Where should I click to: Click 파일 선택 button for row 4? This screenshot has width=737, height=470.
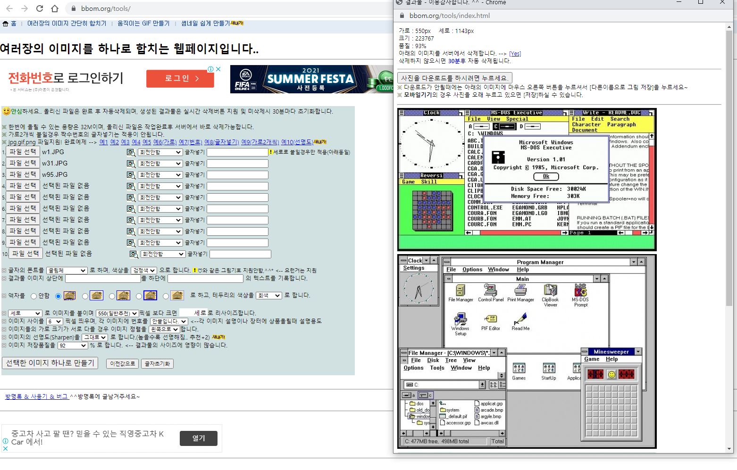point(23,185)
